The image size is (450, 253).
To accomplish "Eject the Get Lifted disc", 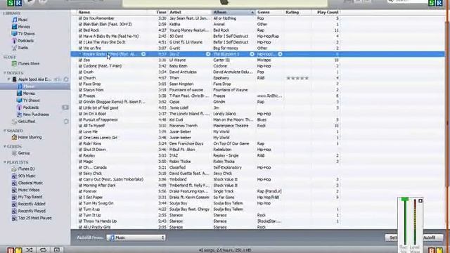I will (x=66, y=122).
